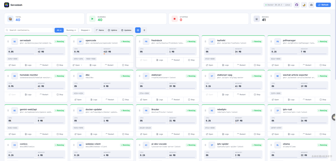336x161 pixels.
Task: Click the DB avatar on dbx card
Action: pos(80,76)
